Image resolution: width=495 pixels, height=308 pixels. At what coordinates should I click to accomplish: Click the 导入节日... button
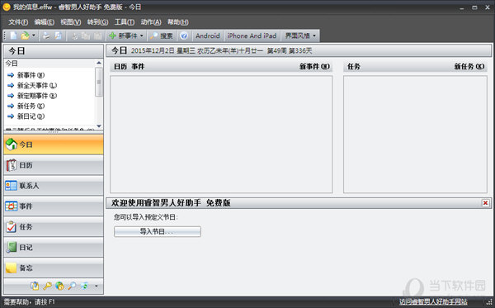tap(158, 231)
